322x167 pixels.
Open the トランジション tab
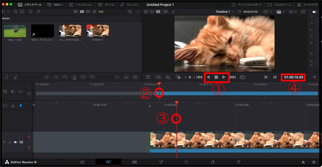point(81,5)
